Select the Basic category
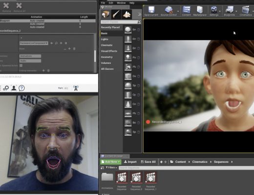 (x=111, y=33)
